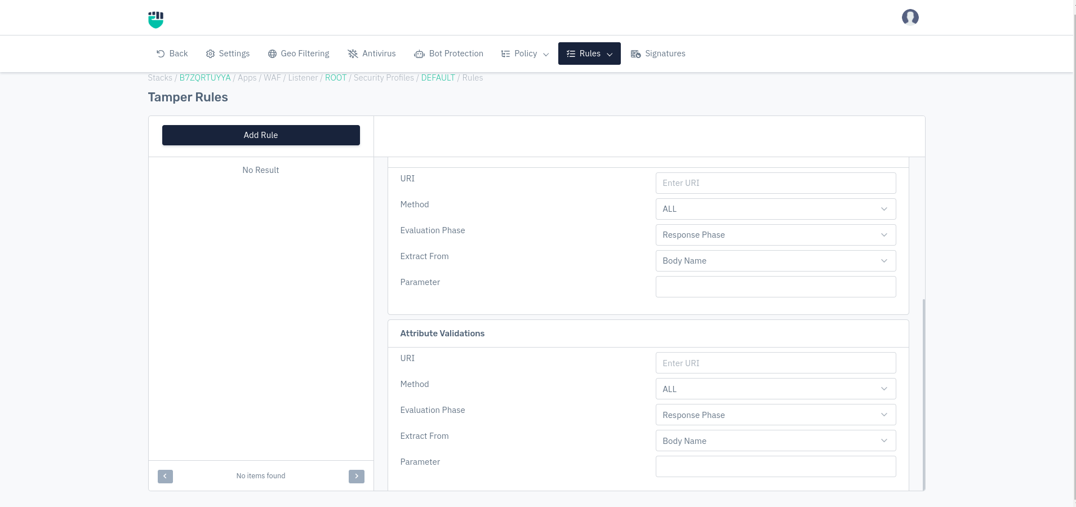This screenshot has height=507, width=1076.
Task: Click the WAF breadcrumb text
Action: pos(272,78)
